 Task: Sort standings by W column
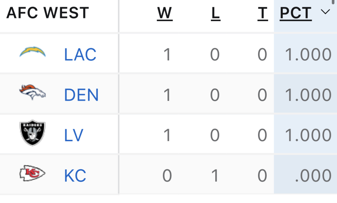coord(165,14)
